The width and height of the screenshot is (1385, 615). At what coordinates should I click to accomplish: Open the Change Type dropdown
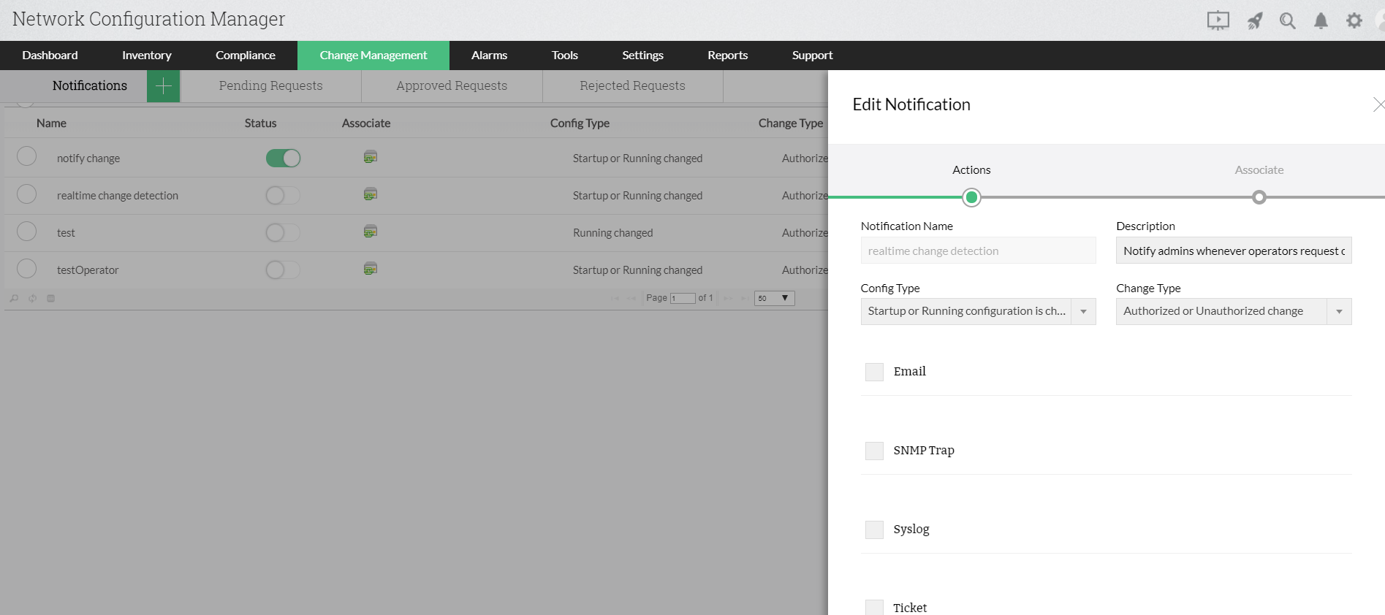point(1234,311)
